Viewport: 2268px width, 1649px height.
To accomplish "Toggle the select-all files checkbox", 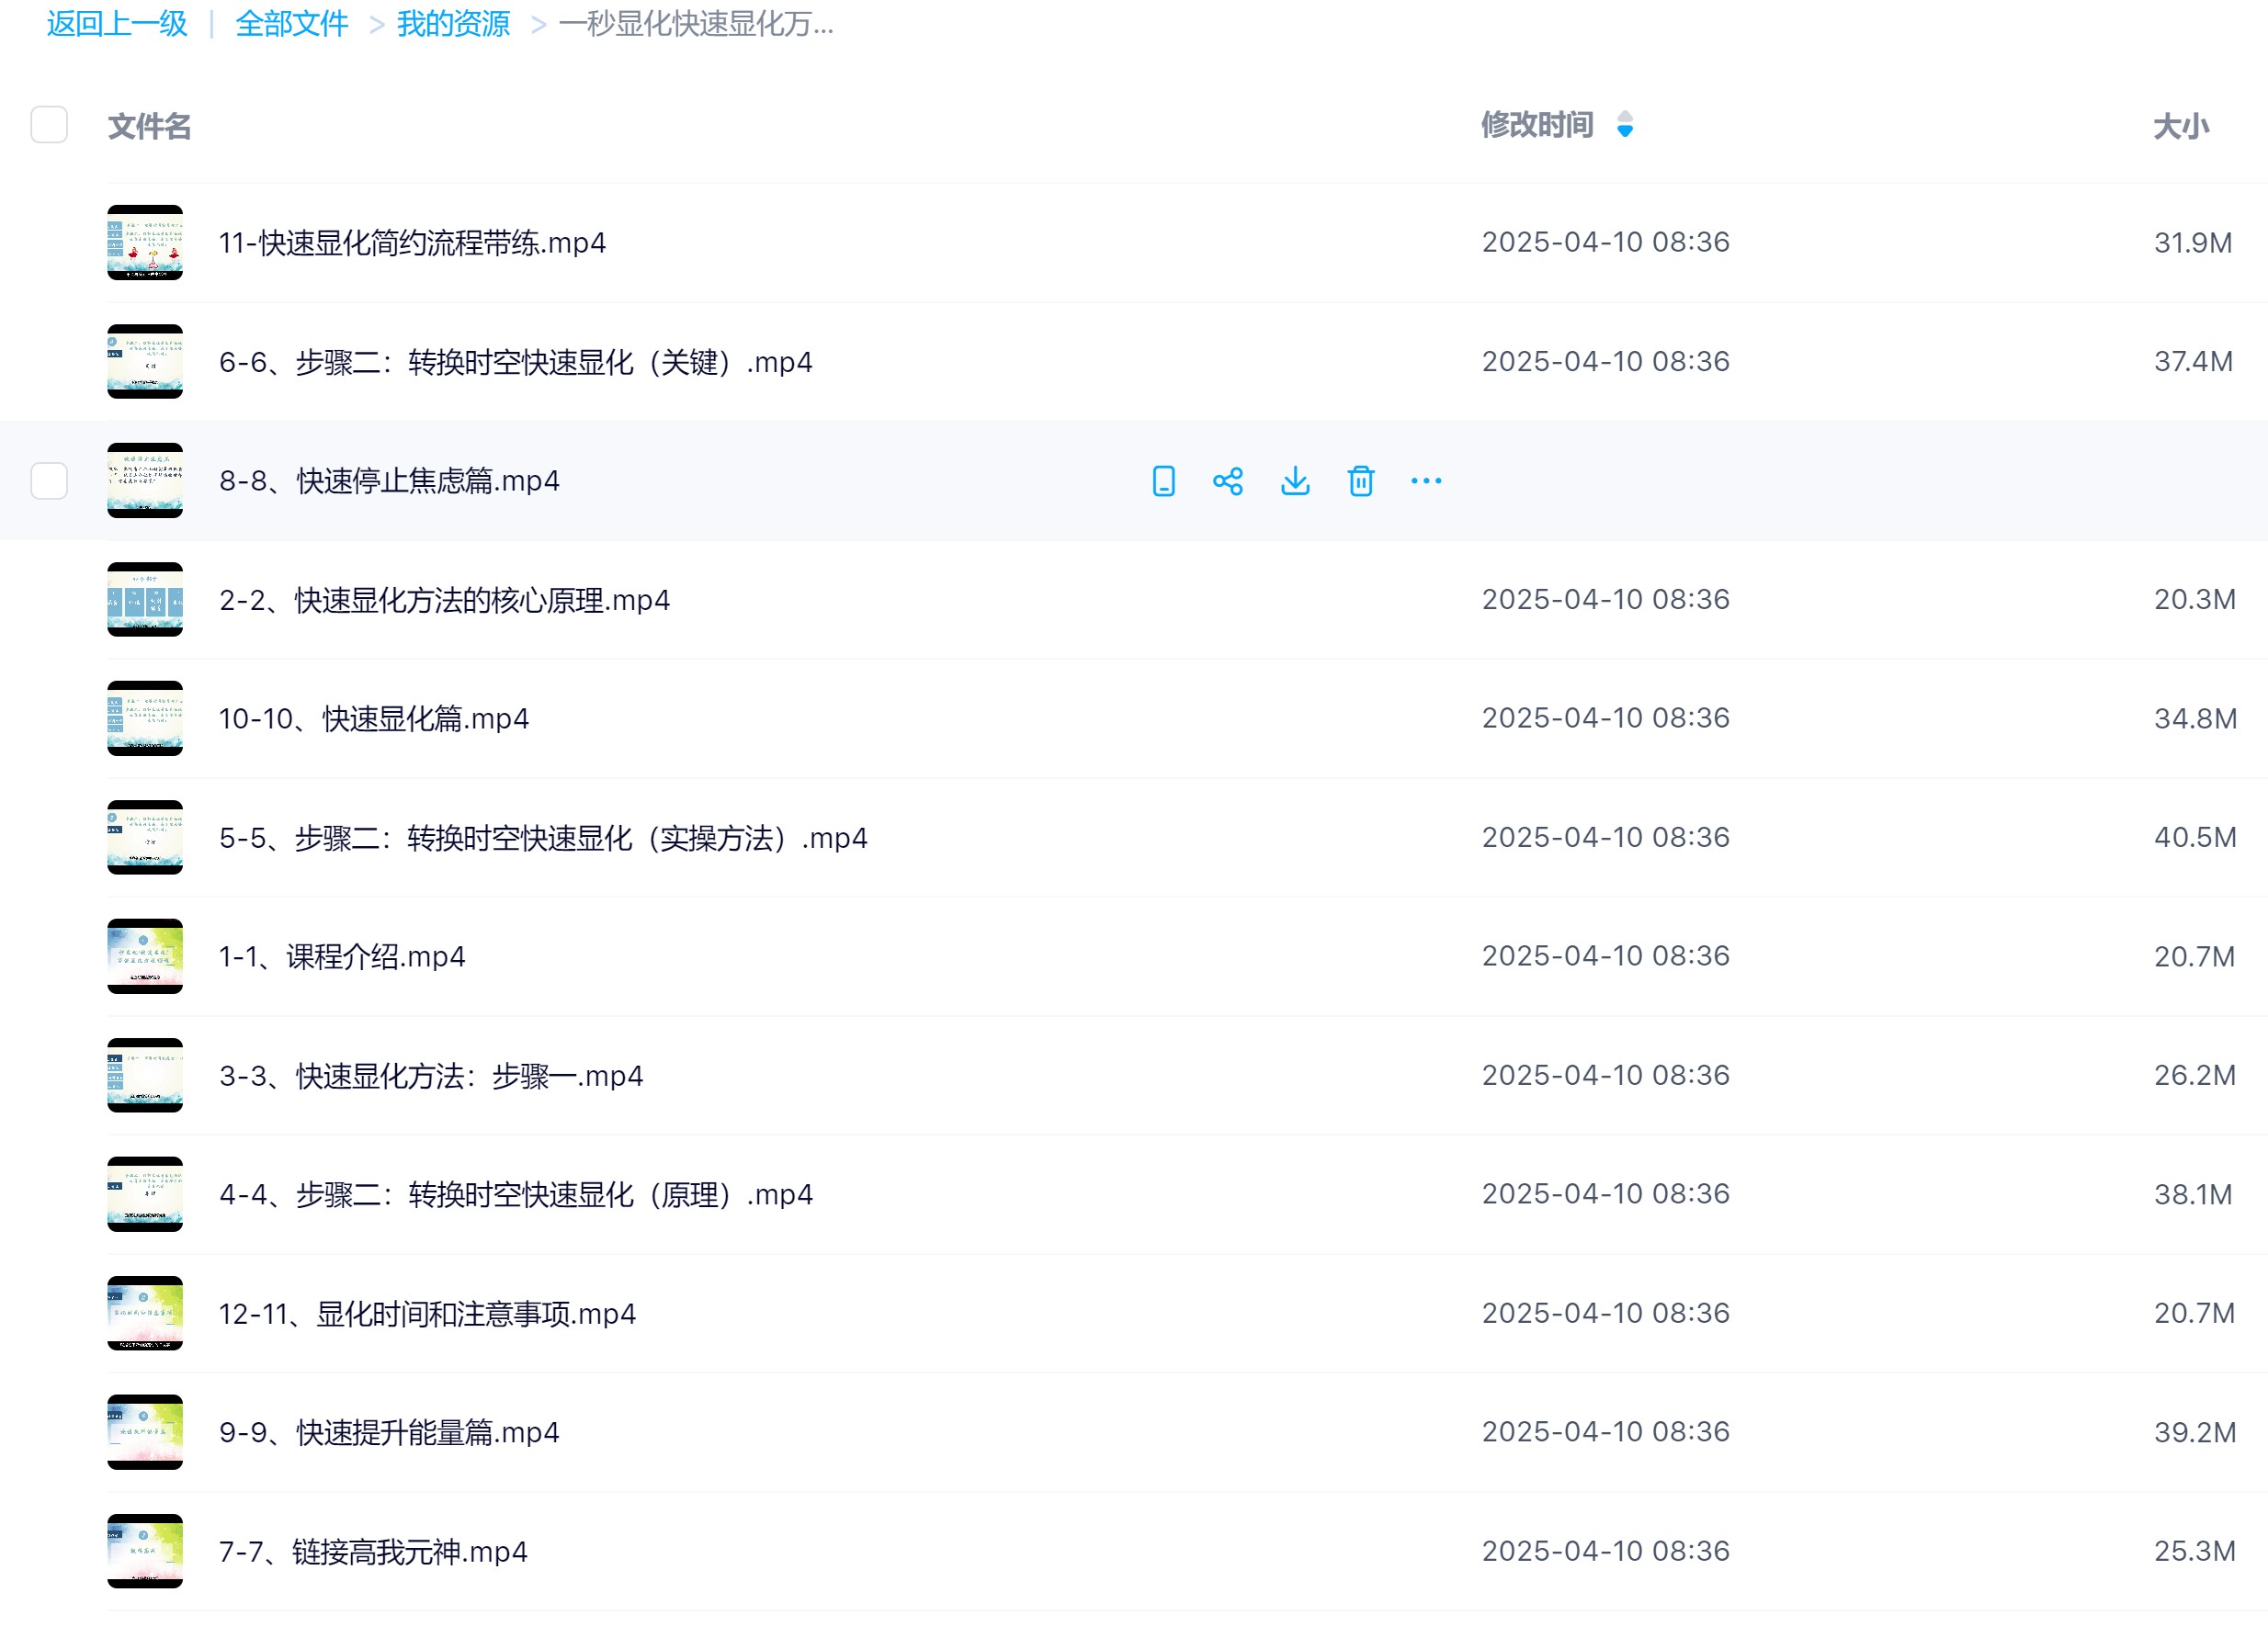I will coord(47,126).
